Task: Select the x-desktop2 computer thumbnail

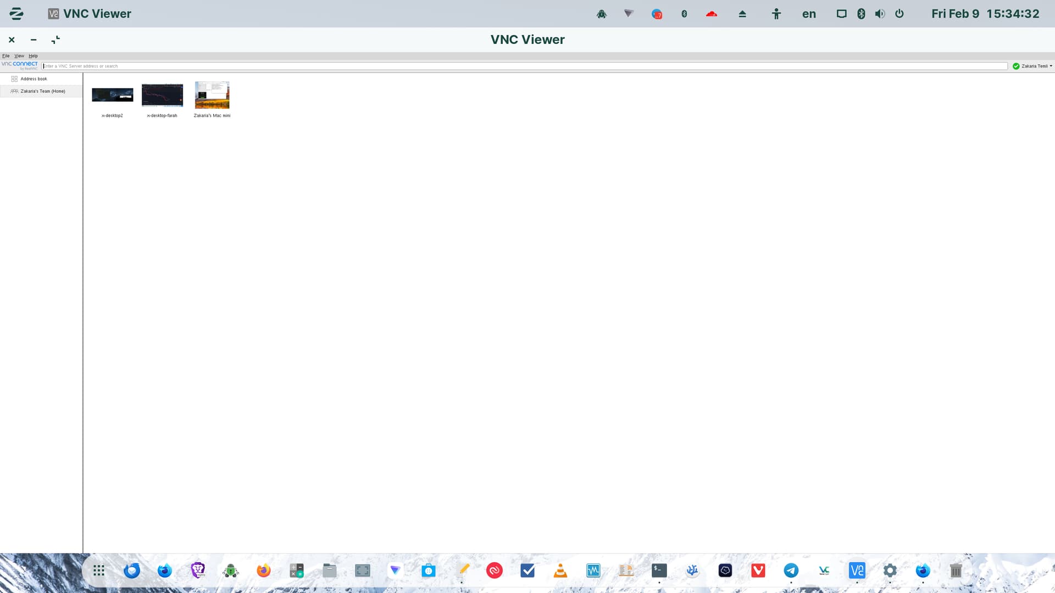Action: click(x=112, y=95)
